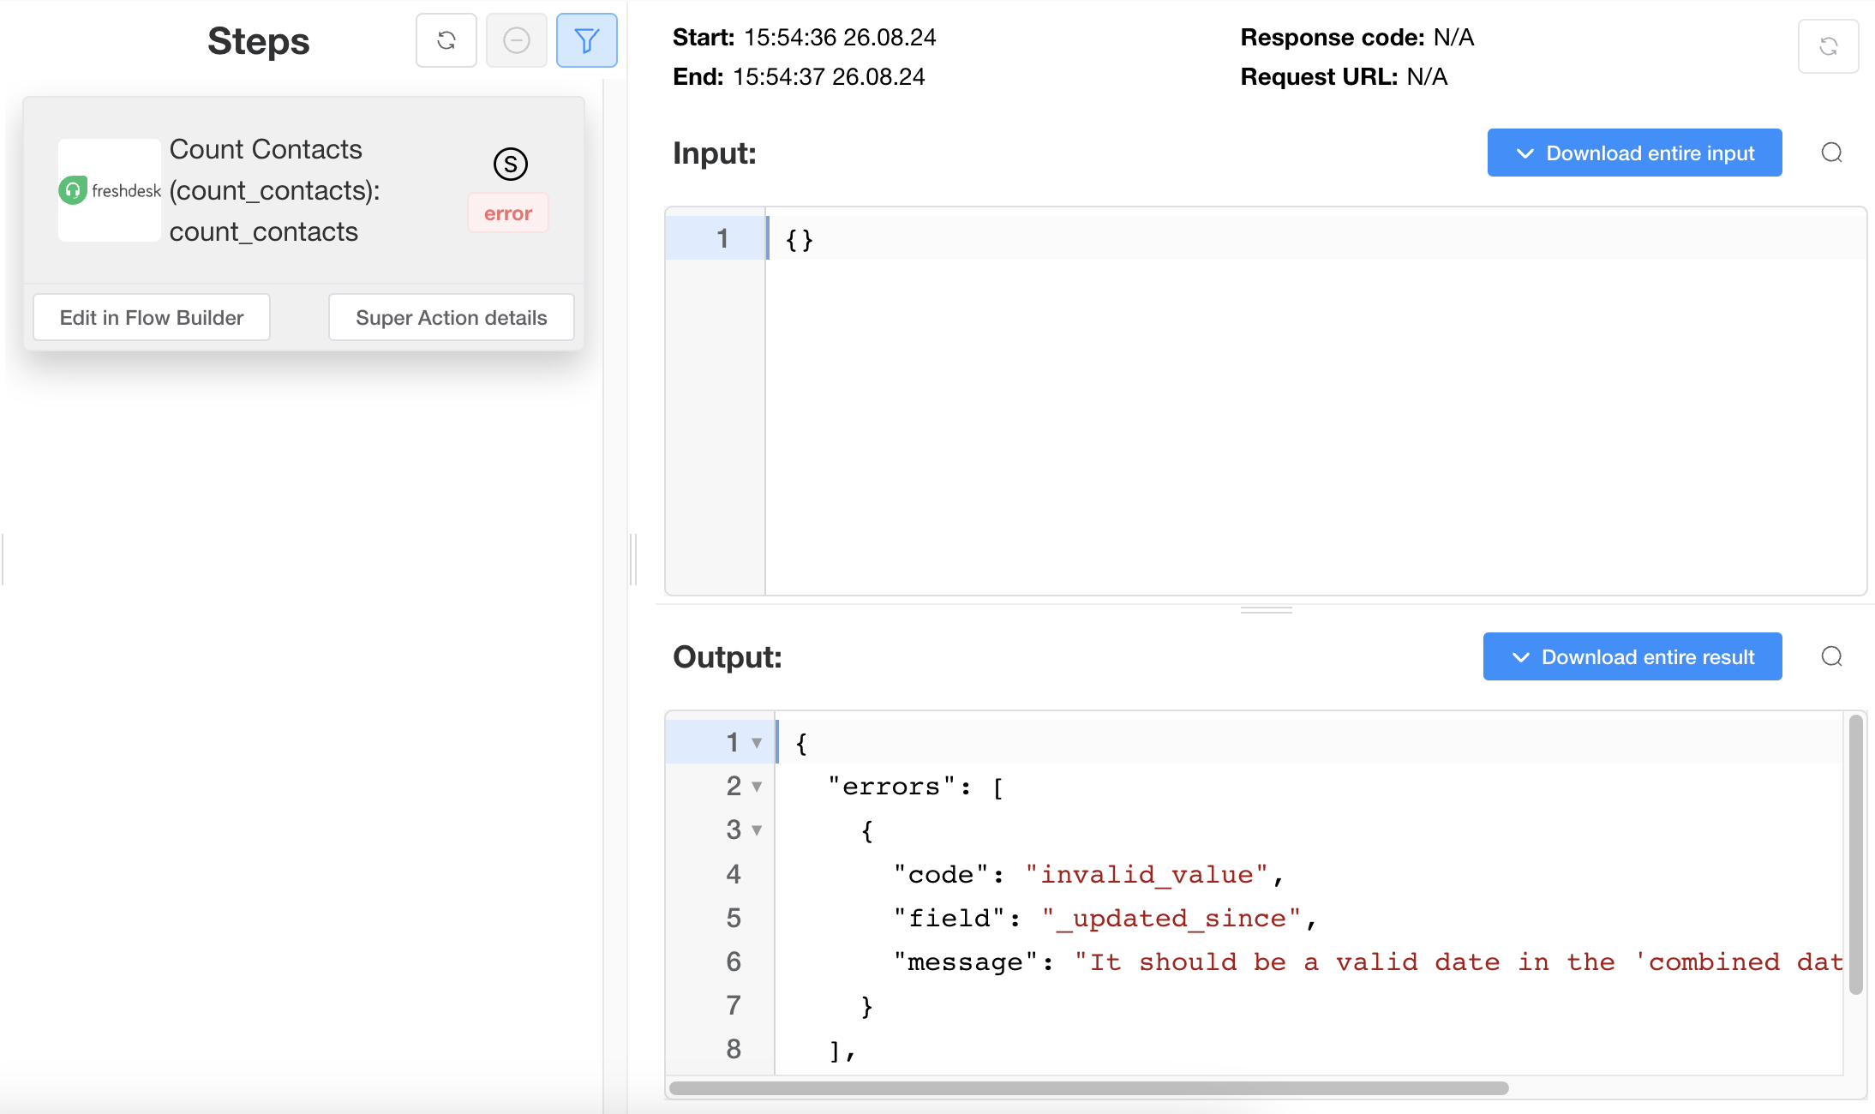Click the Freshdesk logo thumbnail
Viewport: 1875px width, 1114px height.
109,190
